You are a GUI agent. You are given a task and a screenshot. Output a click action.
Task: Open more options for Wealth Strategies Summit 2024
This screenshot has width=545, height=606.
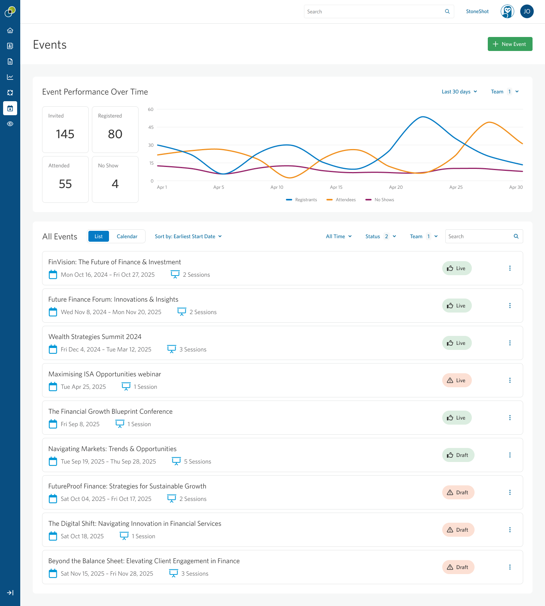[510, 343]
